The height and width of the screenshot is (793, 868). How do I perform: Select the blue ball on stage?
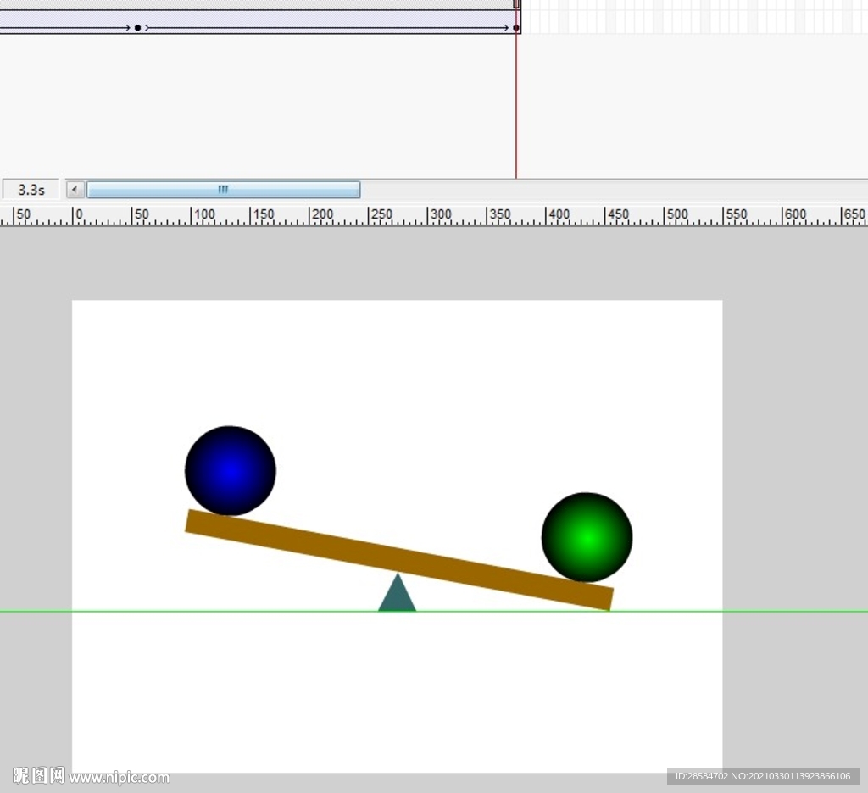230,471
